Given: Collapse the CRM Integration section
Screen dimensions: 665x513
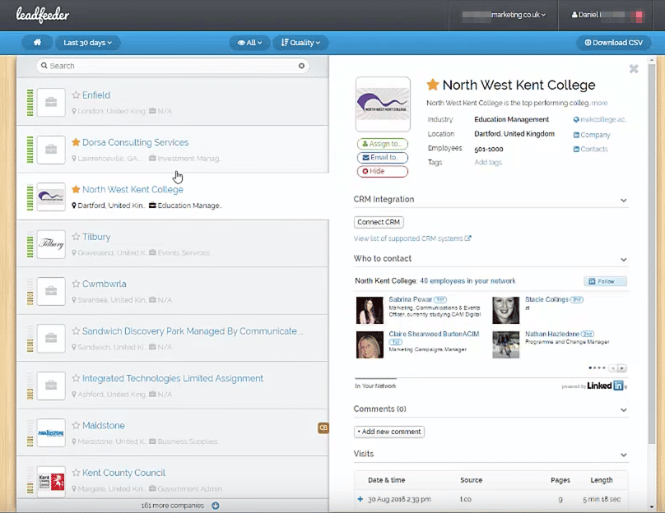Looking at the screenshot, I should click(x=623, y=200).
